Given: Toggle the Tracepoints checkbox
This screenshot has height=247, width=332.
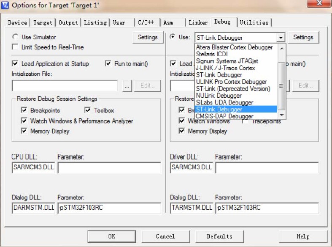Looking at the screenshot, I should (x=245, y=121).
